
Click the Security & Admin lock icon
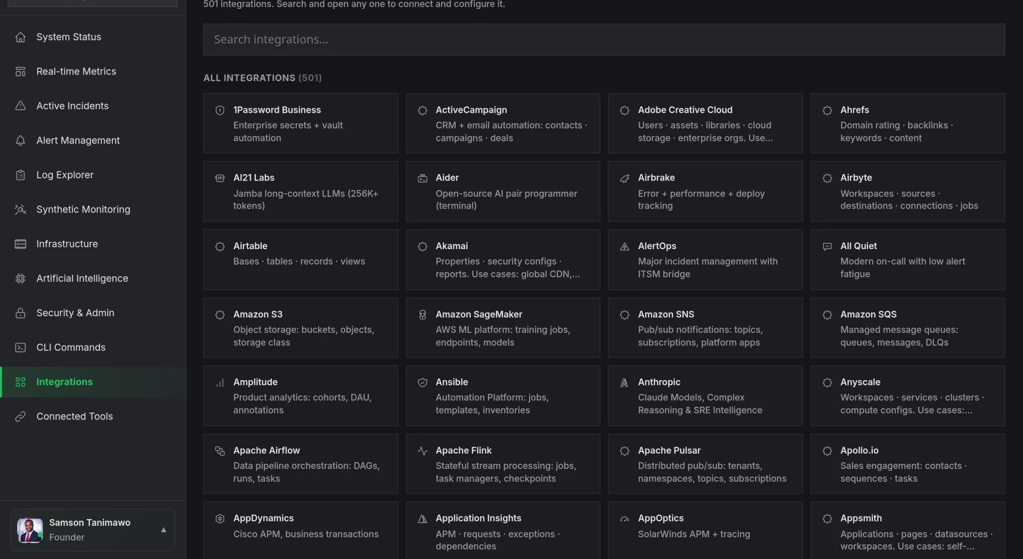point(20,313)
